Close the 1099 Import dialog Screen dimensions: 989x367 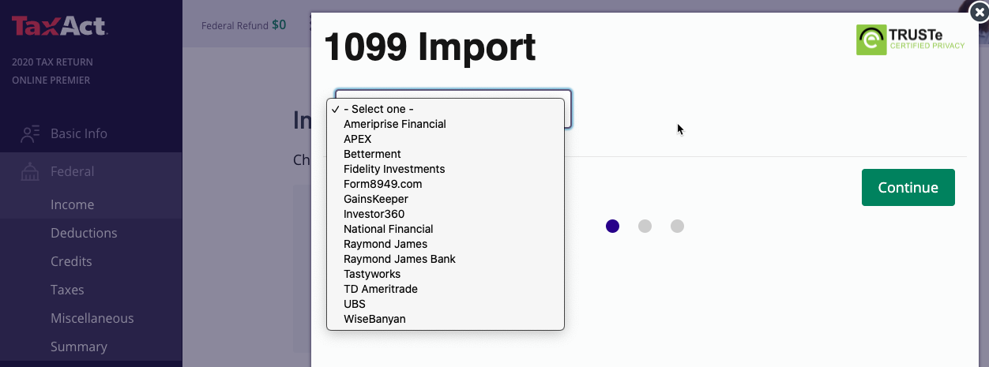pyautogui.click(x=978, y=12)
